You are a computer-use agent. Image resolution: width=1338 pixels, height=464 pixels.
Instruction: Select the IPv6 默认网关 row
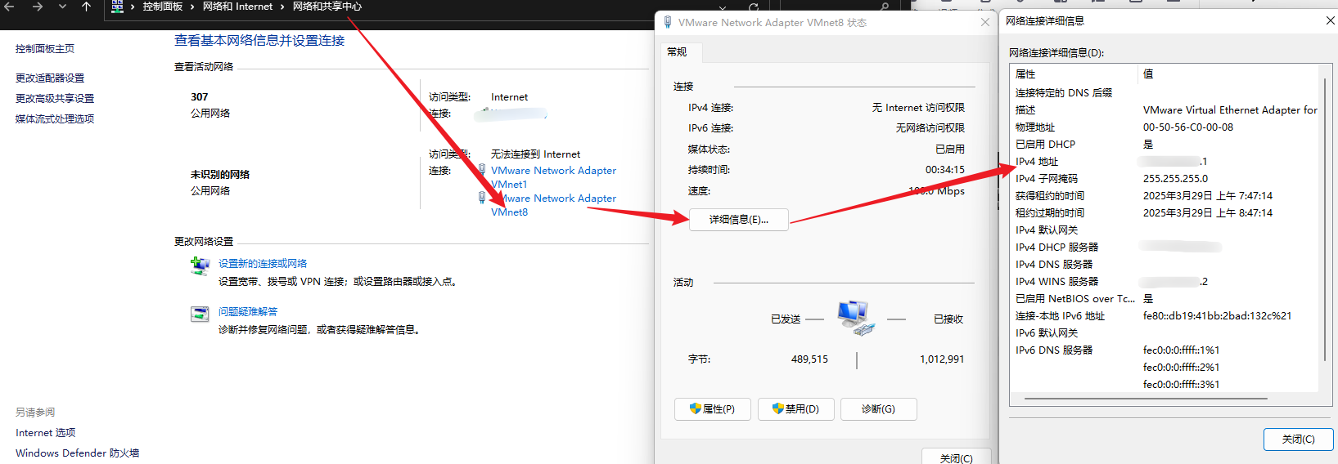click(x=1165, y=333)
